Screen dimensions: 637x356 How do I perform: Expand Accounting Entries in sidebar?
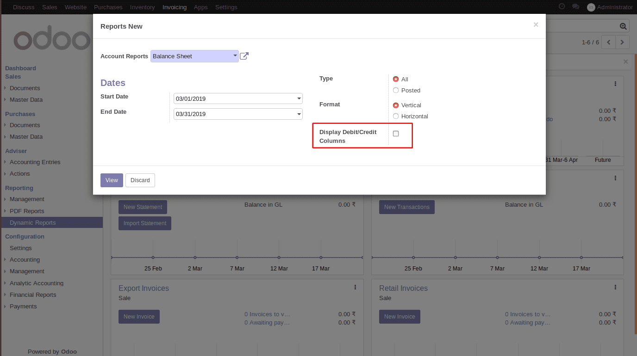(x=35, y=162)
